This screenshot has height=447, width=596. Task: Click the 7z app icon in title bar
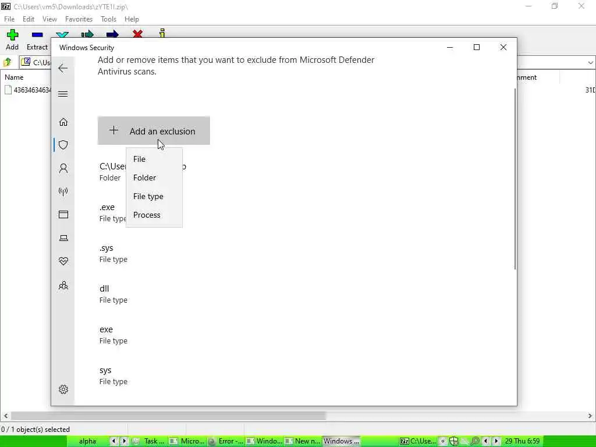click(x=6, y=6)
